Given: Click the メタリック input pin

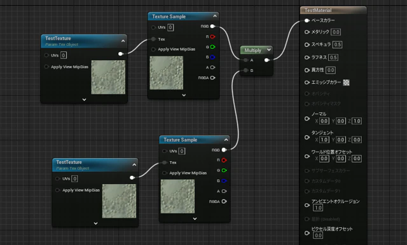Looking at the screenshot, I should coord(307,32).
